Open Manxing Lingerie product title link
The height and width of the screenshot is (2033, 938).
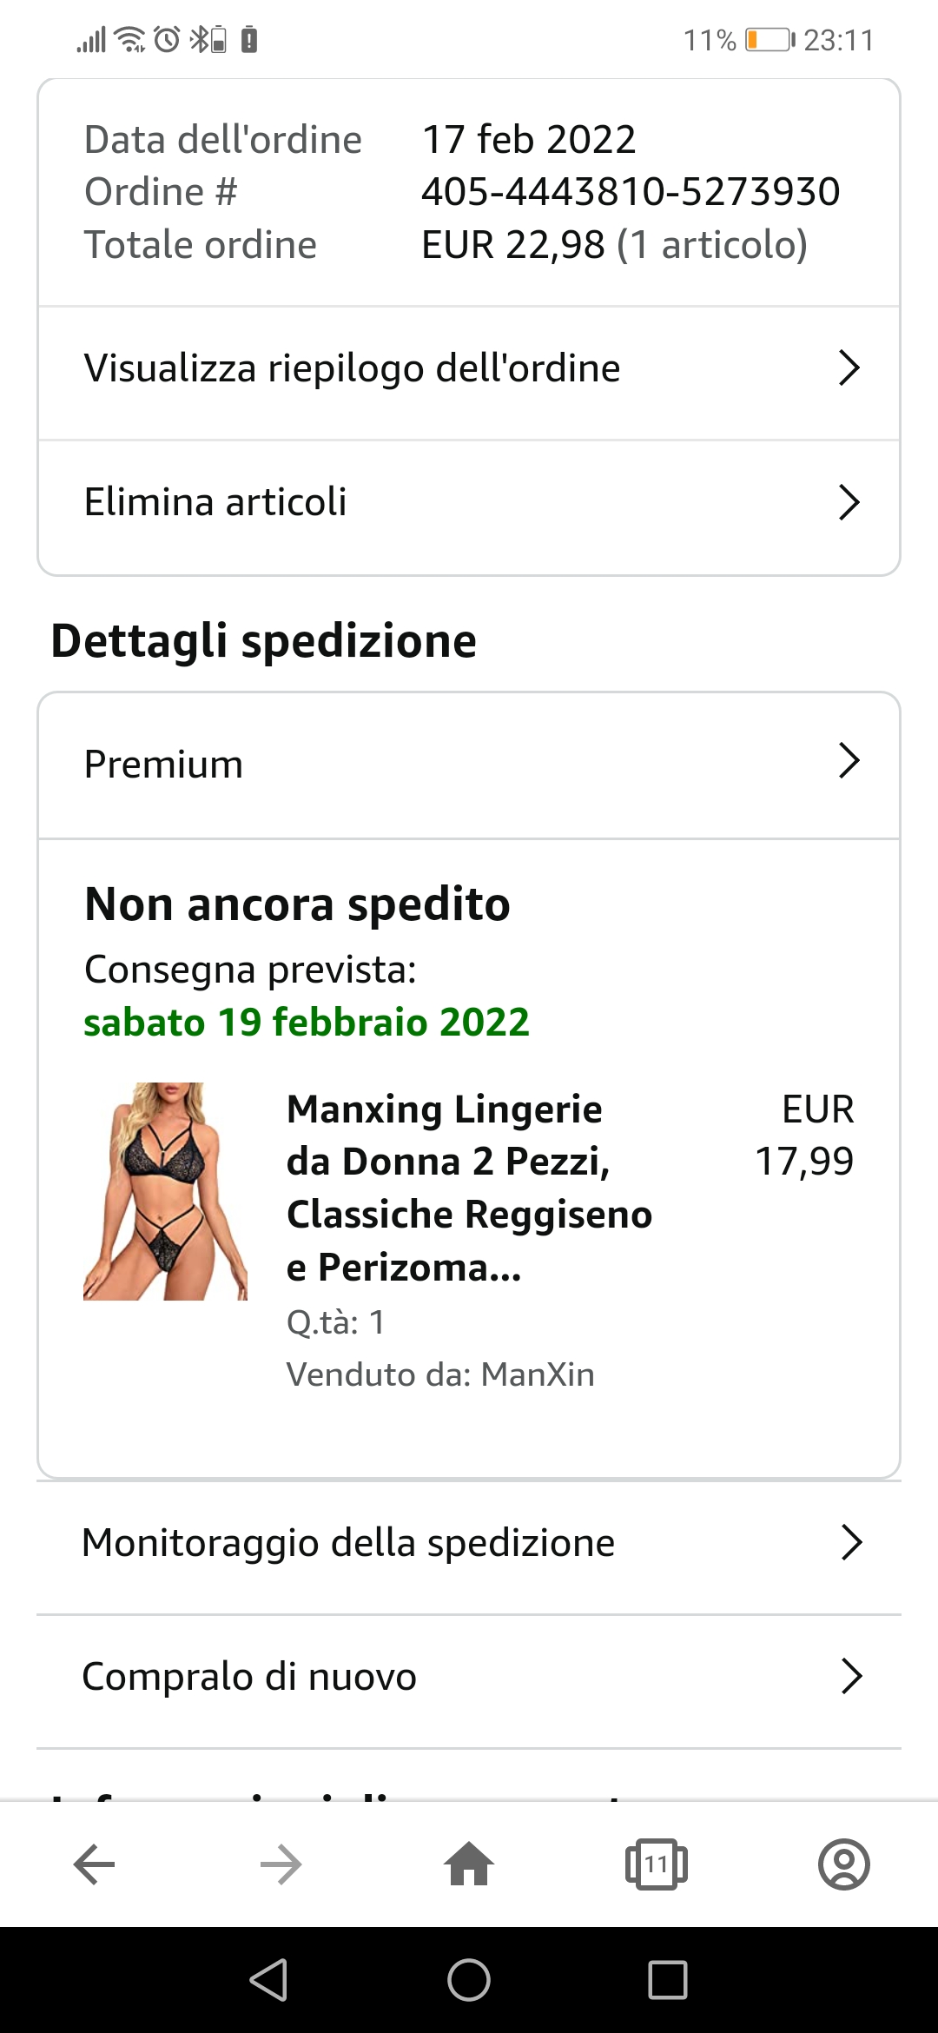click(x=469, y=1188)
